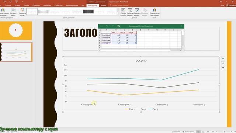Click the Undo arrow in the title bar
The width and height of the screenshot is (236, 133).
[4, 1]
